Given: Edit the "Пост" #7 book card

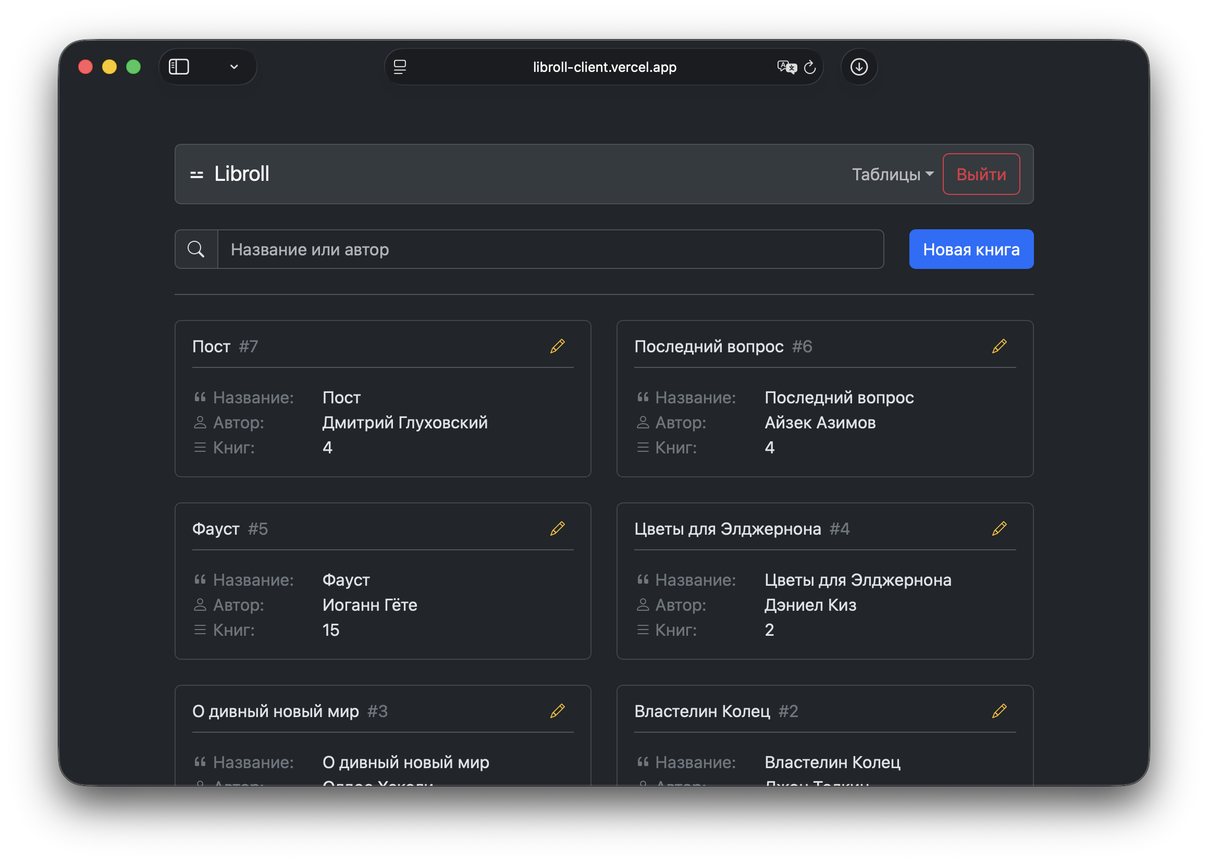Looking at the screenshot, I should 557,347.
